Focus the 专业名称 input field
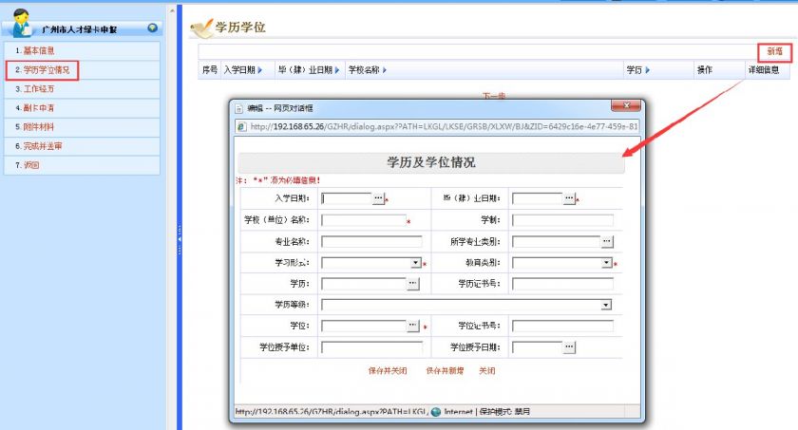 coord(371,241)
